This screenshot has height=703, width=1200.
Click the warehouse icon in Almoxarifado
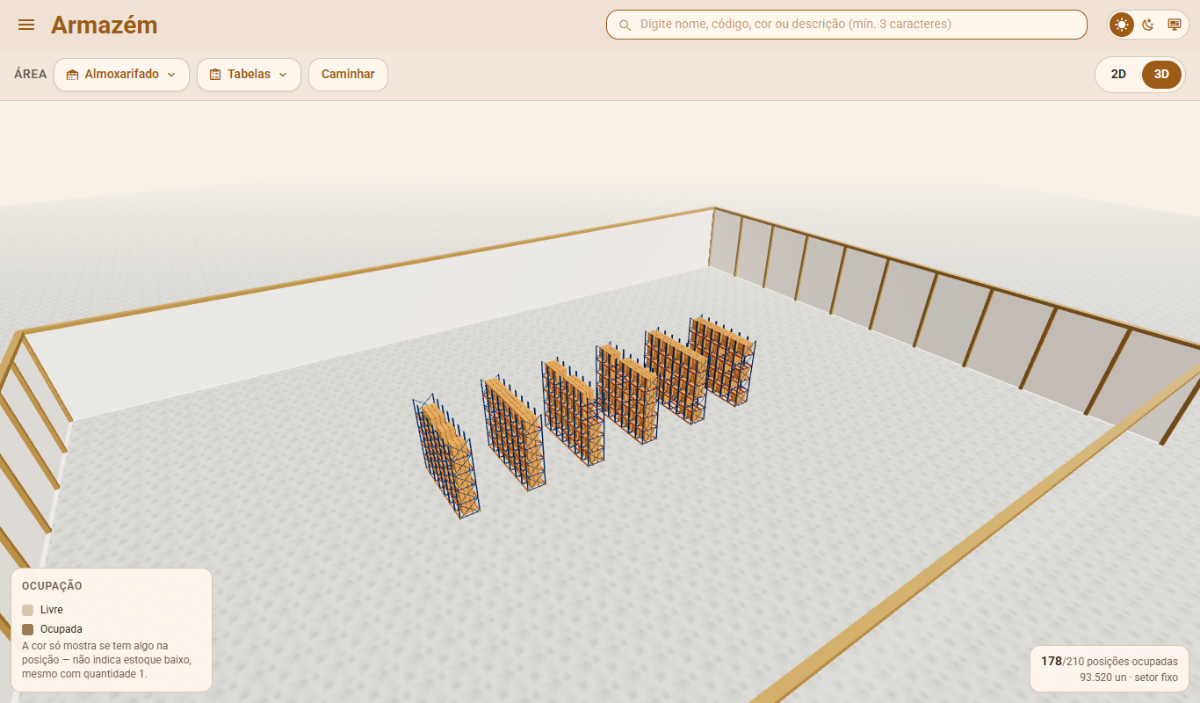click(x=73, y=75)
